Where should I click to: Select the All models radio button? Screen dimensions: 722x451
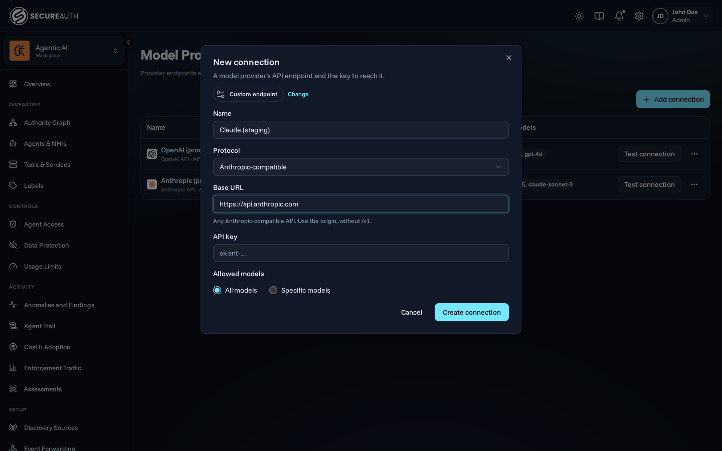pos(217,290)
